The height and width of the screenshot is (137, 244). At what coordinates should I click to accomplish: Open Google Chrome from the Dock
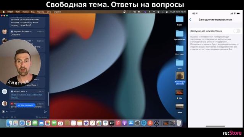[29, 123]
